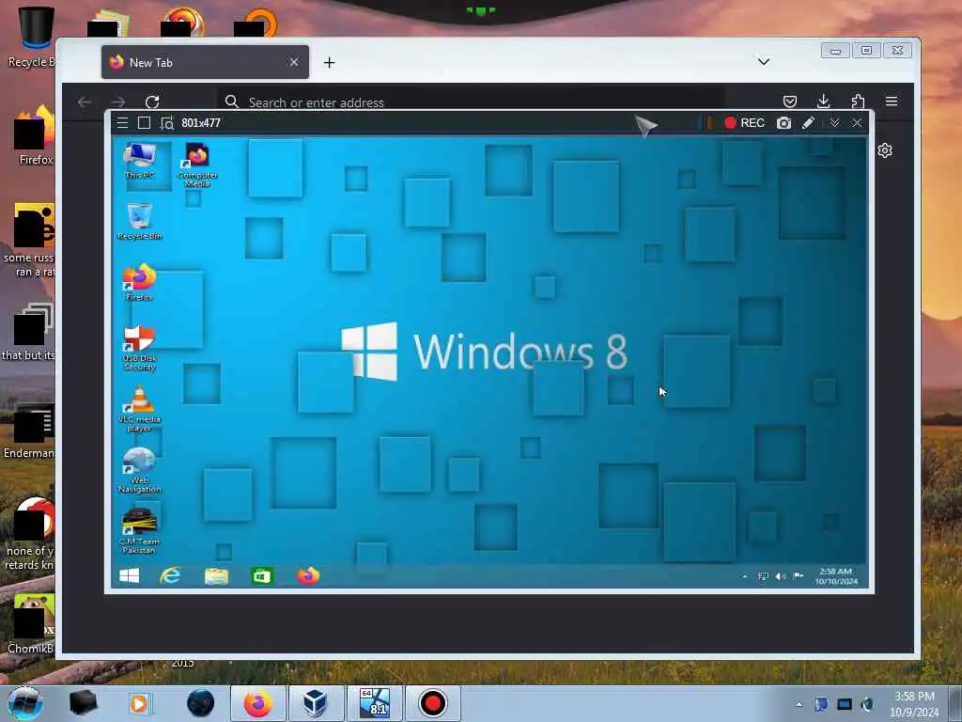Open the screen recorder on host taskbar
The width and height of the screenshot is (962, 722).
tap(432, 703)
